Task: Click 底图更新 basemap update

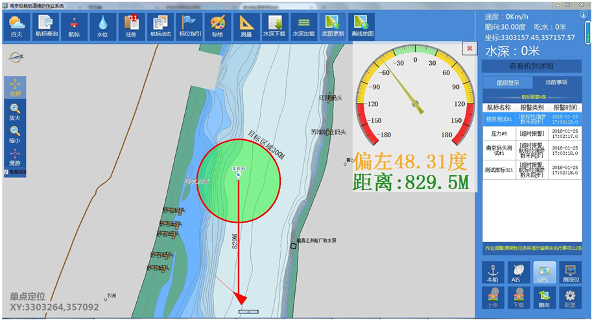Action: click(333, 27)
